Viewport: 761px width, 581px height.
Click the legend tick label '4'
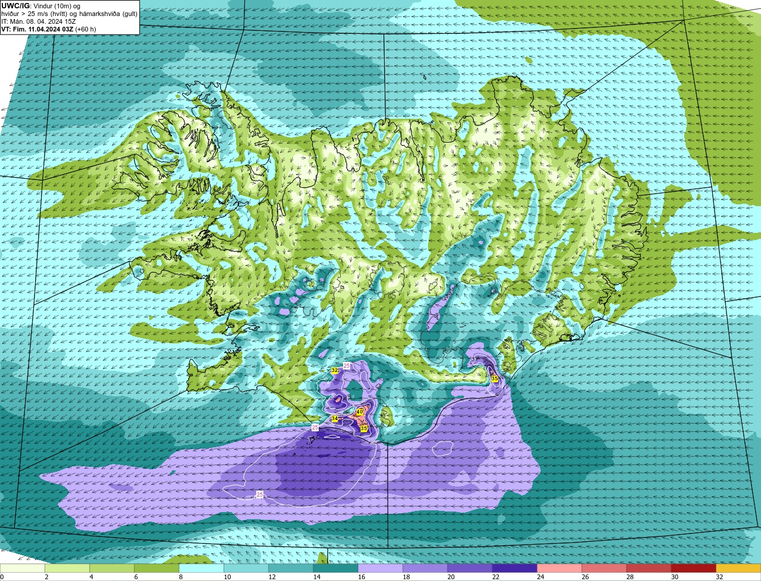[x=90, y=577]
